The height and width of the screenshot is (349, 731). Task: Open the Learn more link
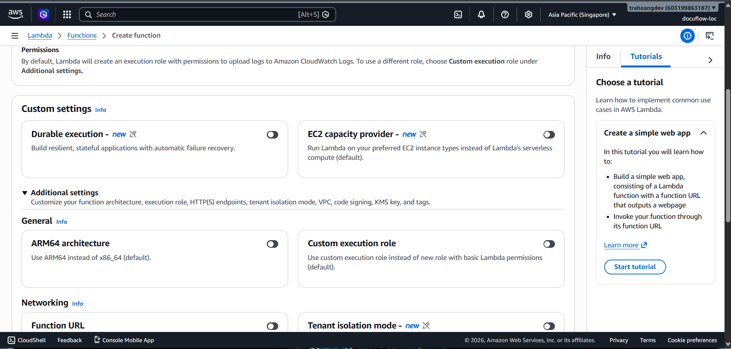(621, 245)
